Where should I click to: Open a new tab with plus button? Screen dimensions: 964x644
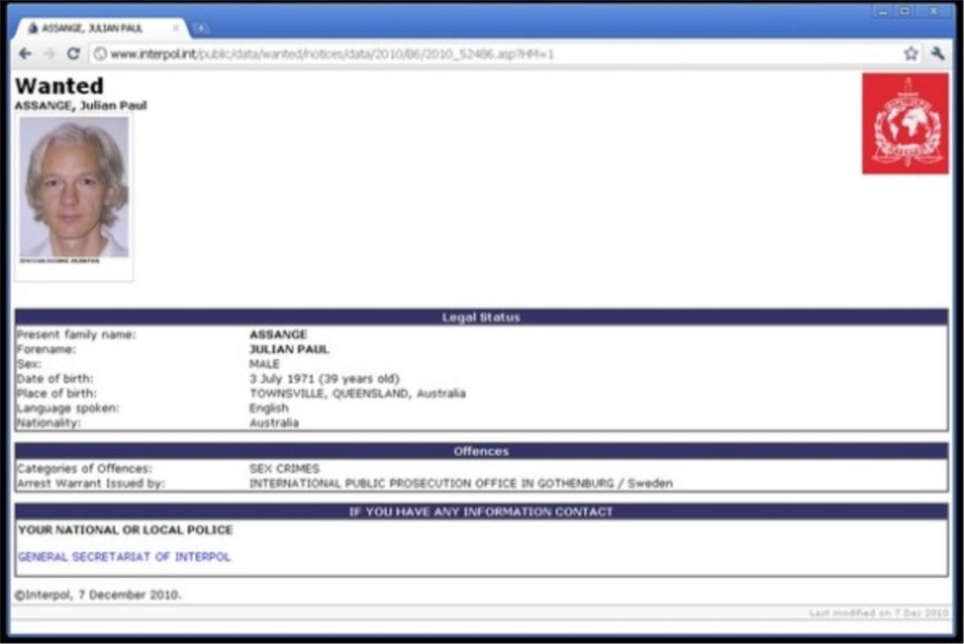click(200, 29)
